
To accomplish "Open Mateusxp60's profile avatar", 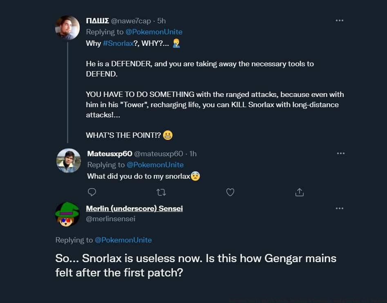I will [x=69, y=160].
